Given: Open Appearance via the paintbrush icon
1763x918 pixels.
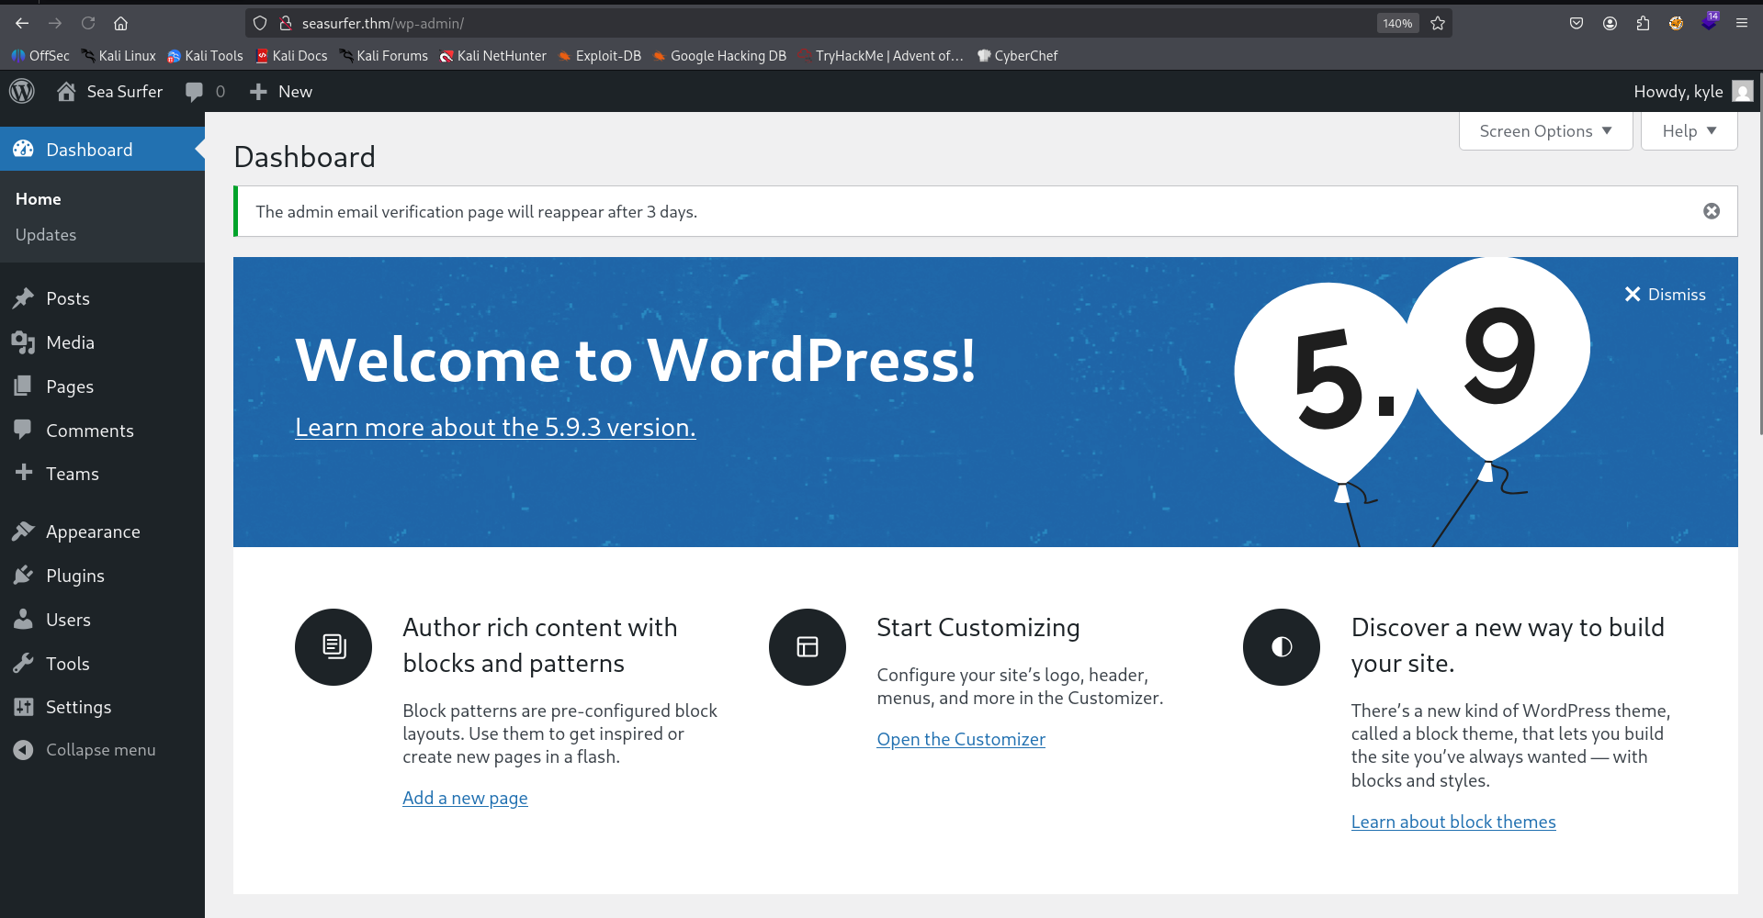Looking at the screenshot, I should 25,531.
